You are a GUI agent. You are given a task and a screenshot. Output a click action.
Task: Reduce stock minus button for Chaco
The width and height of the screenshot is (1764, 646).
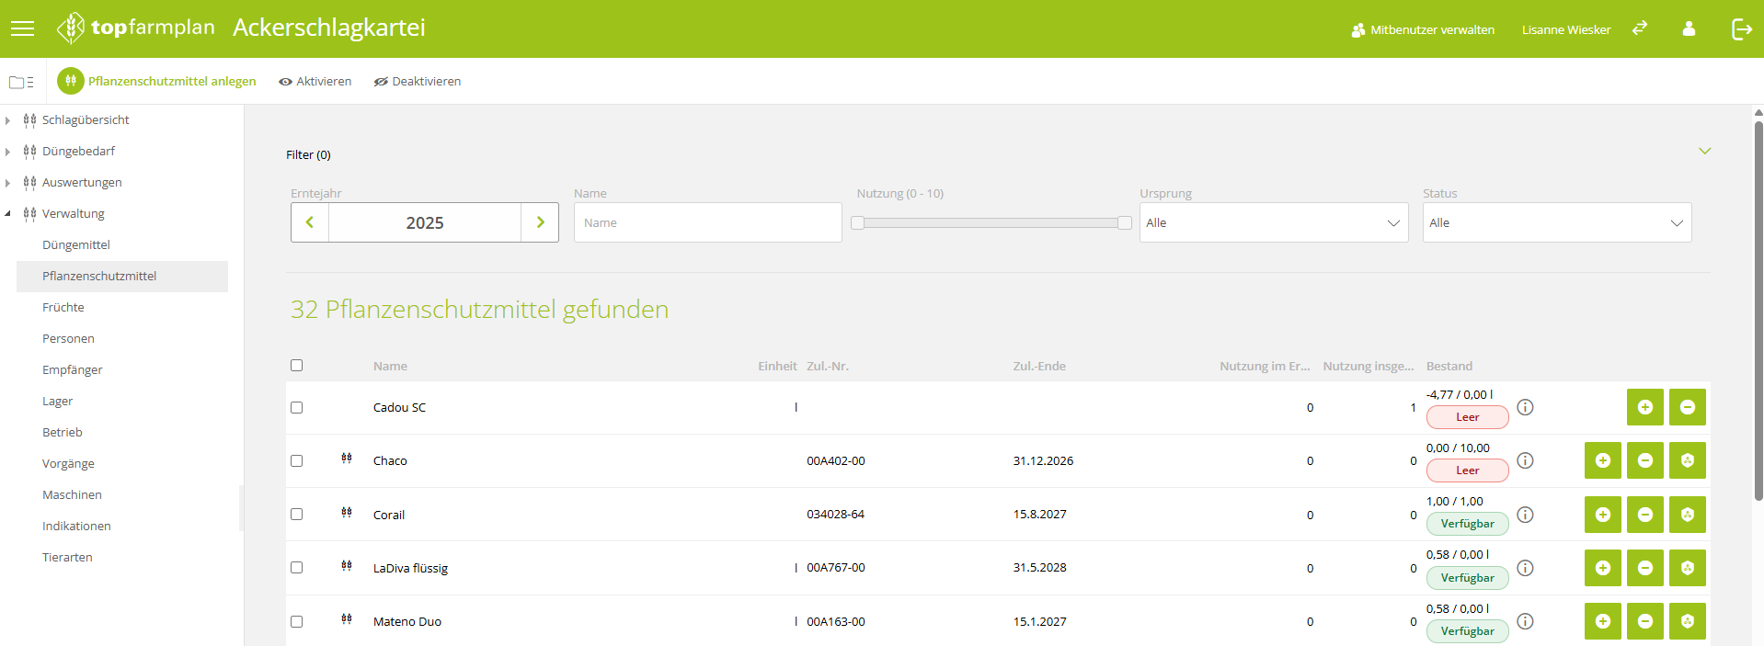[x=1645, y=460]
